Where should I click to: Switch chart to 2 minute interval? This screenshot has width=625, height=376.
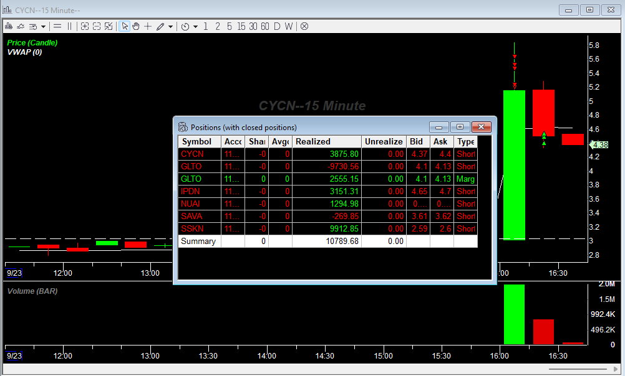point(218,26)
